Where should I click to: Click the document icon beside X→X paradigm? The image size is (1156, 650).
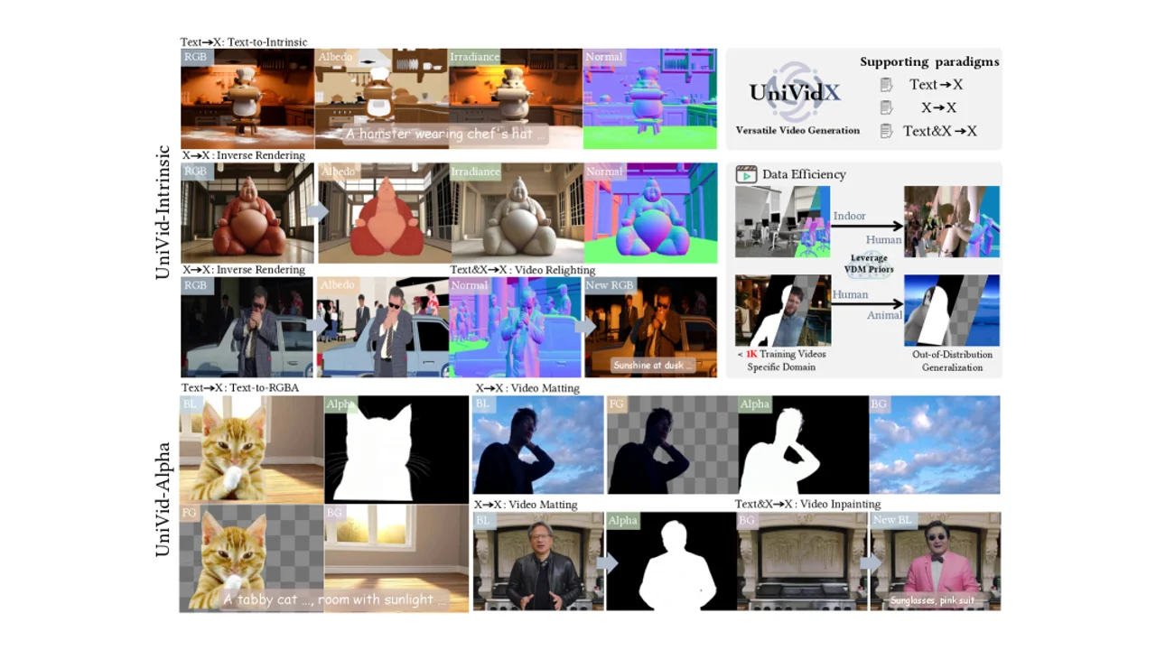coord(887,107)
